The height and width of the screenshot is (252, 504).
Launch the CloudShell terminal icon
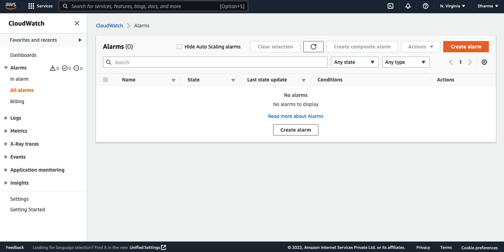click(x=390, y=6)
